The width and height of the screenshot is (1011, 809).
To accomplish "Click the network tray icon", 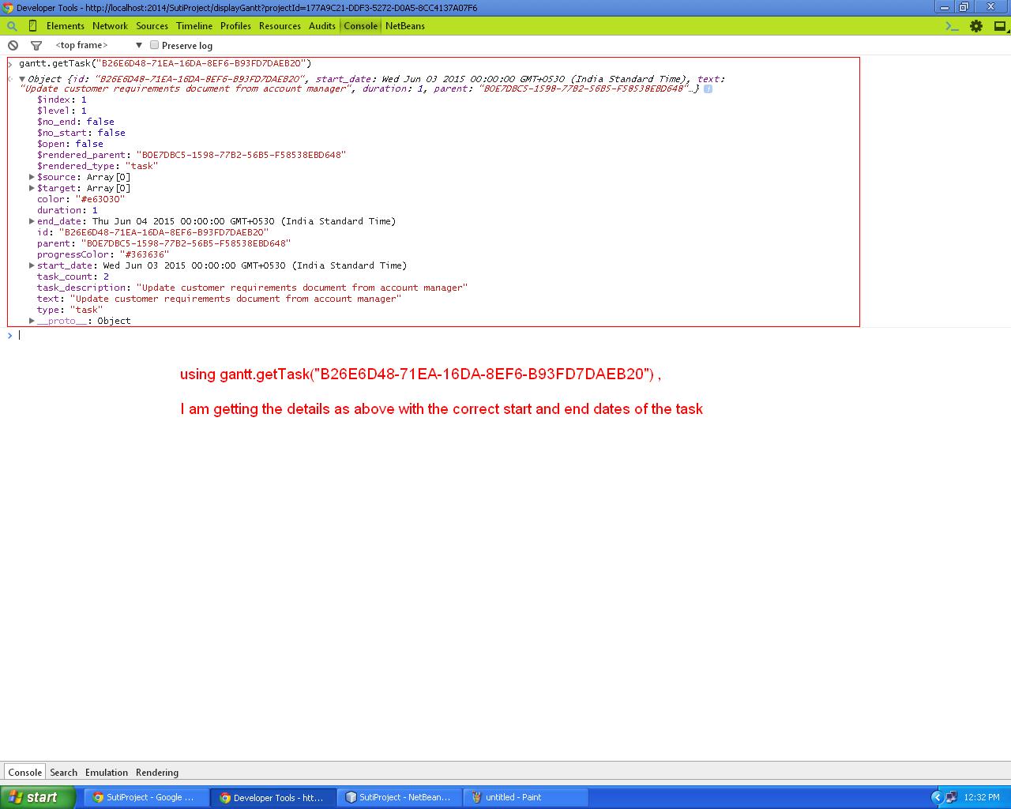I will 951,797.
